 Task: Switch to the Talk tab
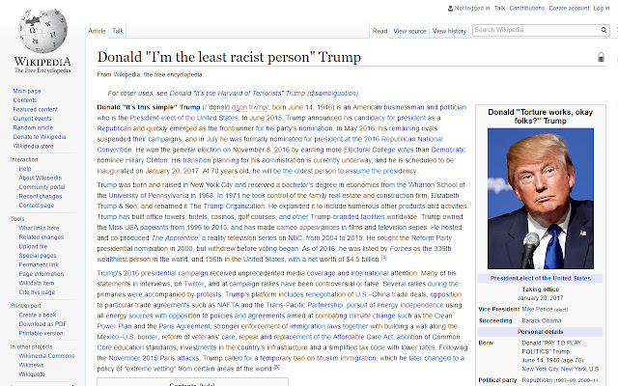pos(118,31)
